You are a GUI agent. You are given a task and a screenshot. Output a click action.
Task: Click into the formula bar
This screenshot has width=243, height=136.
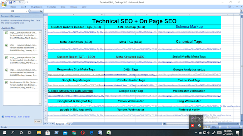point(142,11)
